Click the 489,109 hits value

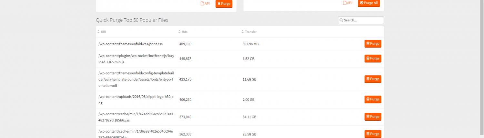click(x=185, y=44)
